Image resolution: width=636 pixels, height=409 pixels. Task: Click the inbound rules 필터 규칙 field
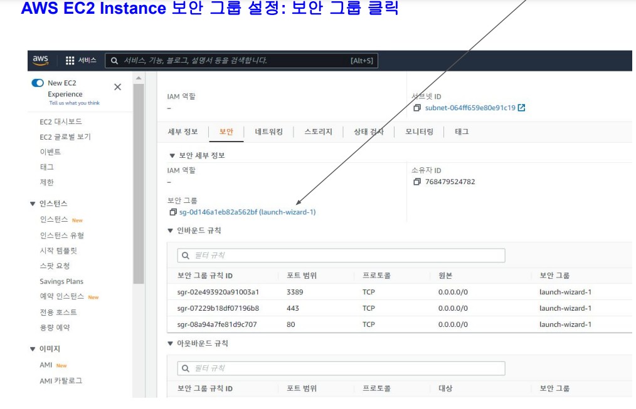[341, 256]
